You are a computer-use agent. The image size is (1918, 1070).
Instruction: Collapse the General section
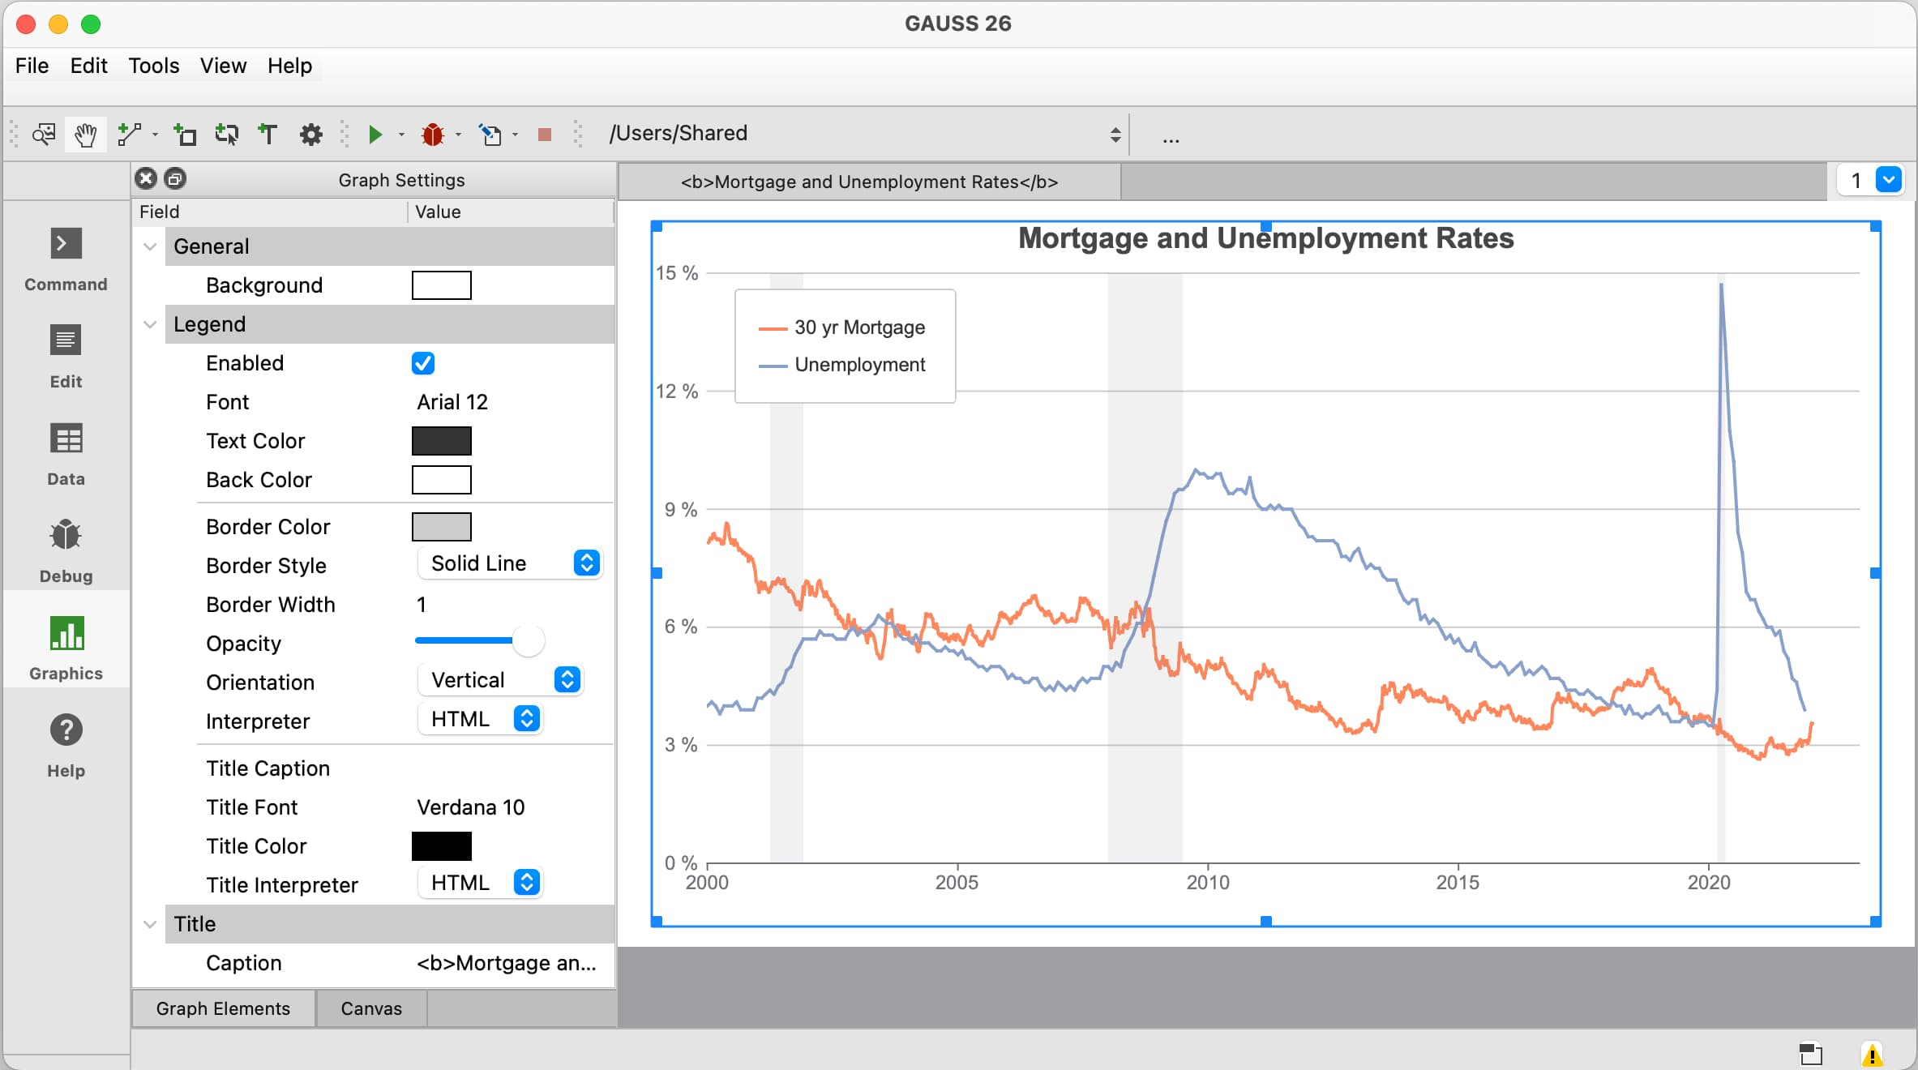(x=150, y=246)
